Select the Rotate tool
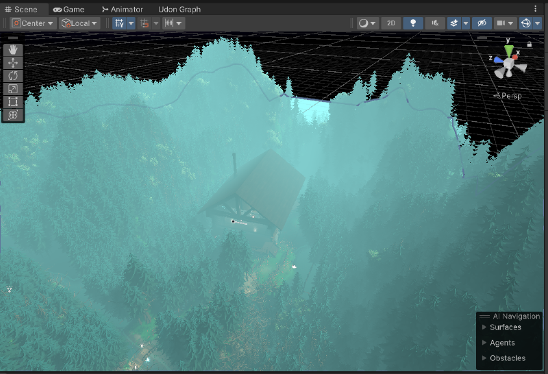The height and width of the screenshot is (374, 548). click(x=14, y=76)
